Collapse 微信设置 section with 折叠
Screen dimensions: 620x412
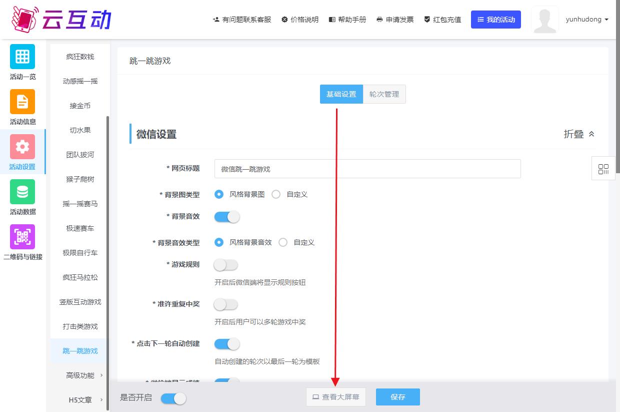579,134
